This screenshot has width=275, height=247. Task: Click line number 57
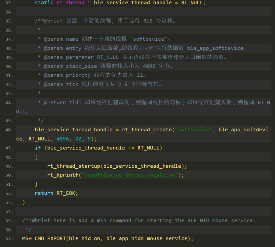9,239
